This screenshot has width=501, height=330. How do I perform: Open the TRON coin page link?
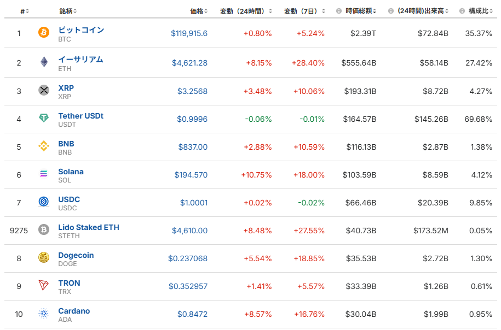[x=70, y=283]
